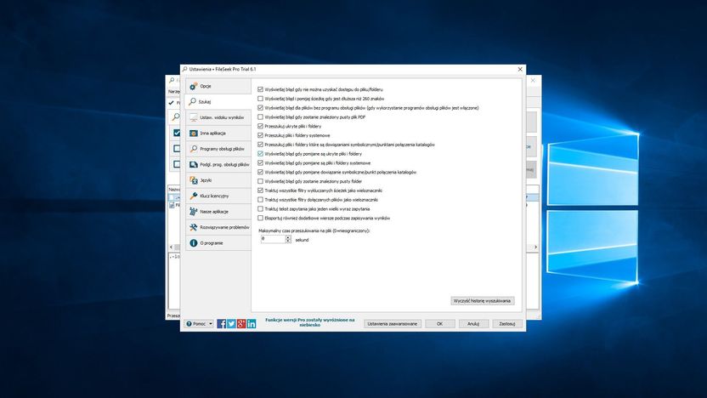Toggle 'Przeszukuj pliki i foldery systemowe' checkbox
Viewport: 707px width, 398px height.
[260, 135]
